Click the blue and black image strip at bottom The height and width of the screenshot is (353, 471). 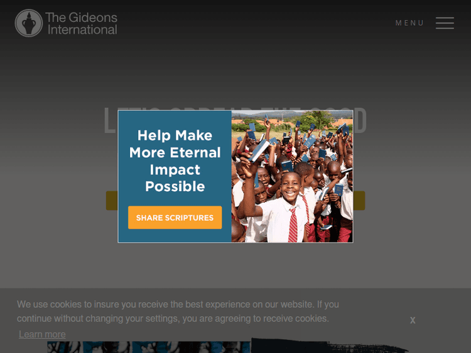[149, 347]
